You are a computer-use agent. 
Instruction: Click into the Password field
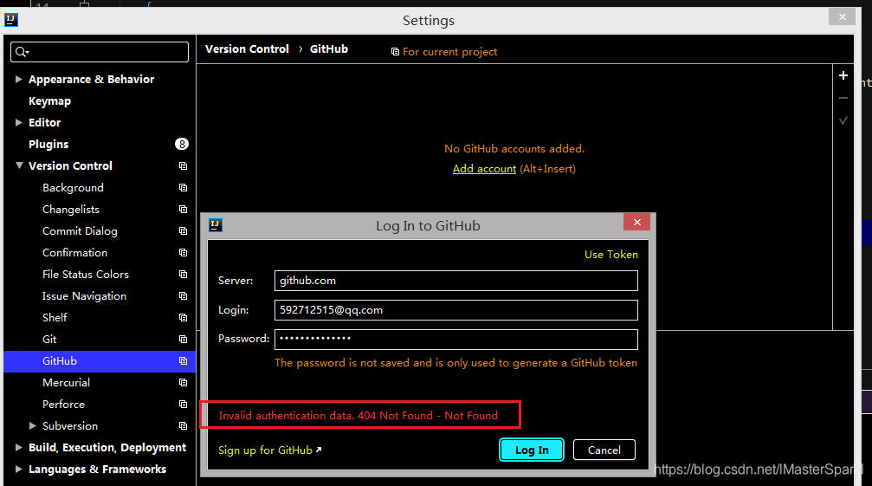456,340
